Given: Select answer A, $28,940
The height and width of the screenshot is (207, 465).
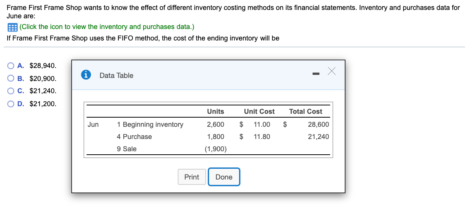Looking at the screenshot, I should coord(11,66).
